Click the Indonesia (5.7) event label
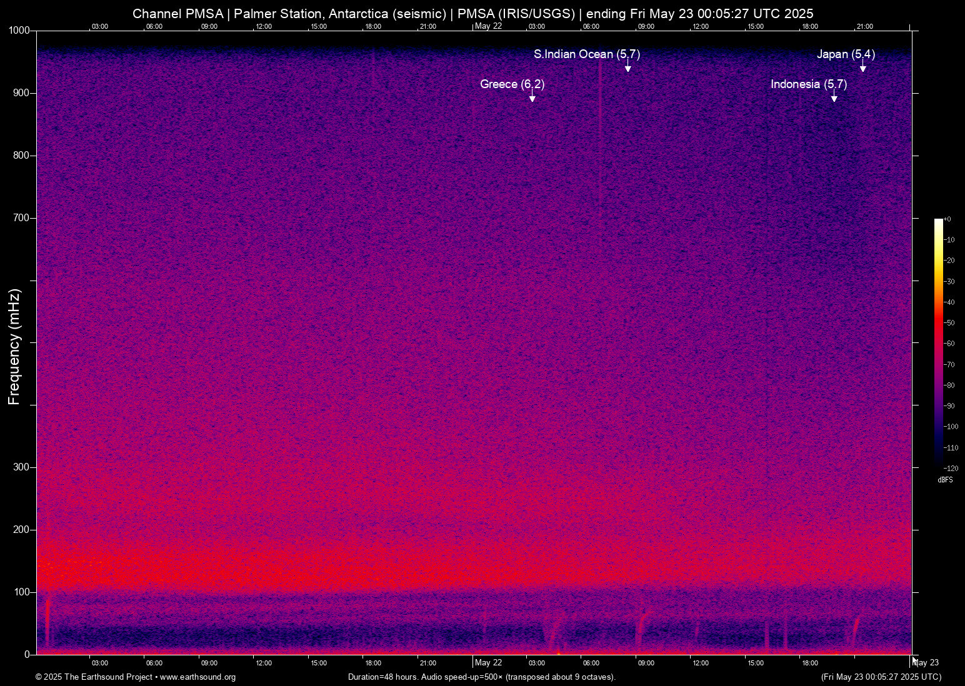The width and height of the screenshot is (965, 686). tap(808, 84)
